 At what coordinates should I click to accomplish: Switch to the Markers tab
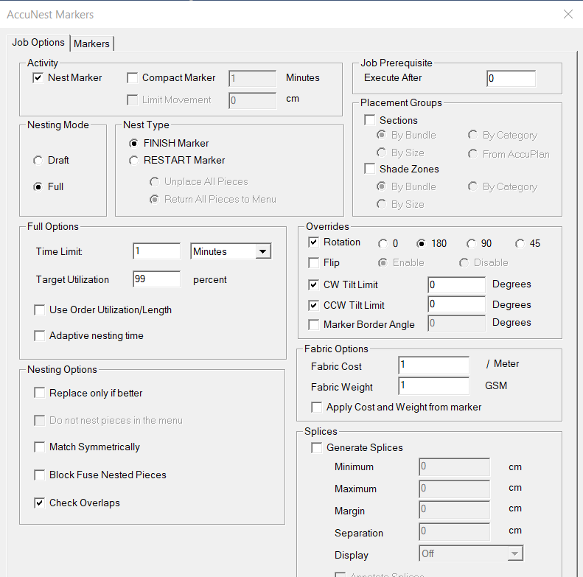(x=91, y=43)
